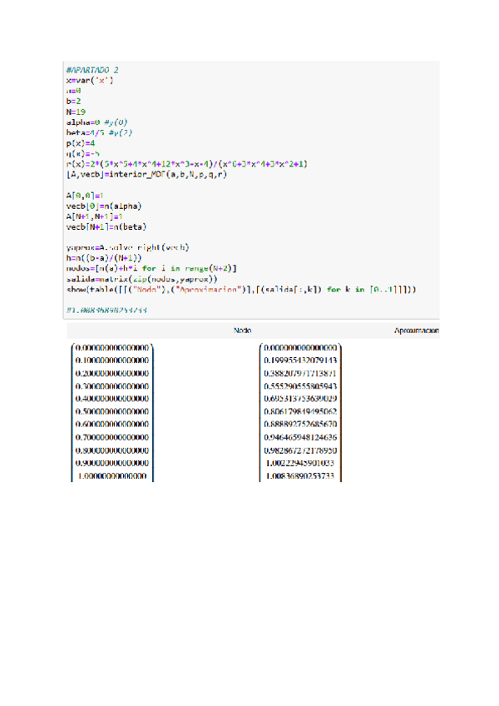Click approximation value 0.199955432079143

pyautogui.click(x=301, y=360)
